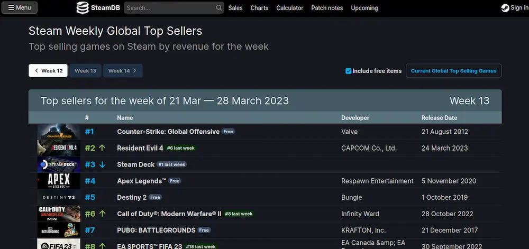Viewport: 529px width, 249px height.
Task: Click the Steam Sign in icon
Action: click(x=505, y=8)
